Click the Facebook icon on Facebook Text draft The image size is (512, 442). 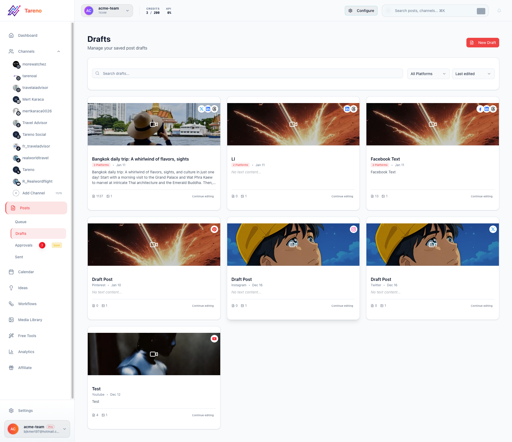click(480, 109)
